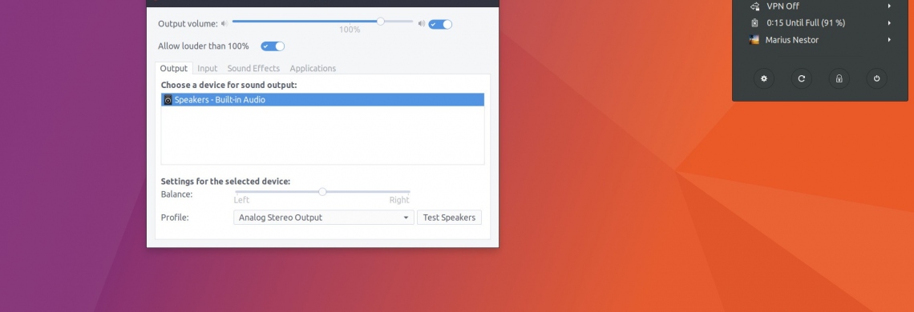914x312 pixels.
Task: Expand the Marius Nestor user submenu
Action: pyautogui.click(x=889, y=39)
